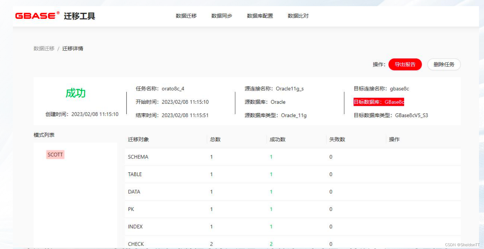This screenshot has width=484, height=249.
Task: Click success count in SCHEMA row
Action: click(271, 157)
